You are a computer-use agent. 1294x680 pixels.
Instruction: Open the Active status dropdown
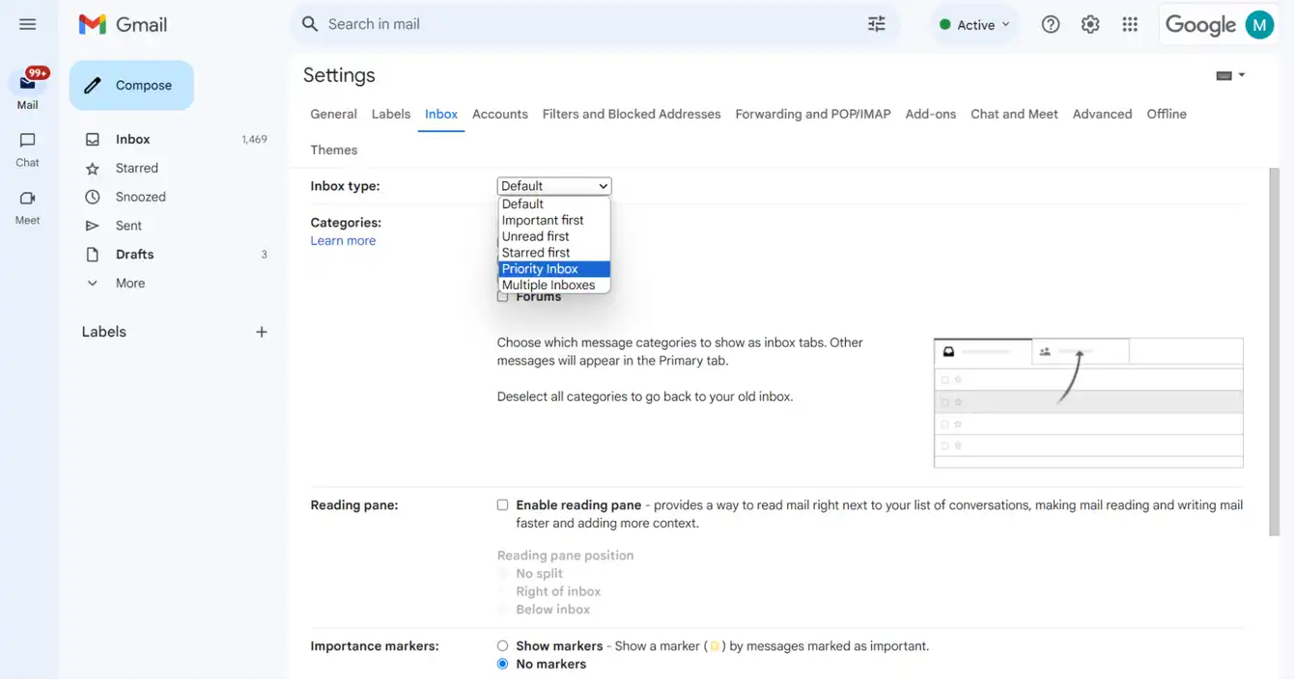coord(974,25)
